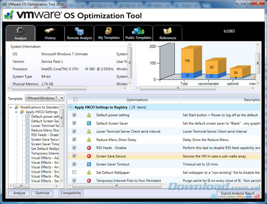
Task: Click warning icon for Lower Terminal Server Client
Action: coord(89,131)
